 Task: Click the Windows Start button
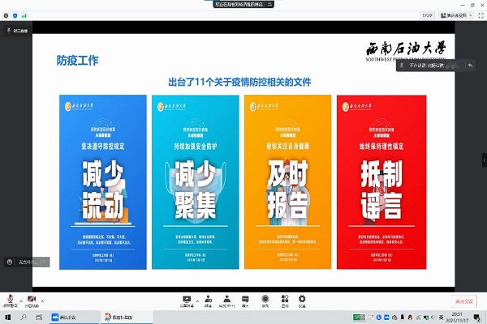click(6, 318)
